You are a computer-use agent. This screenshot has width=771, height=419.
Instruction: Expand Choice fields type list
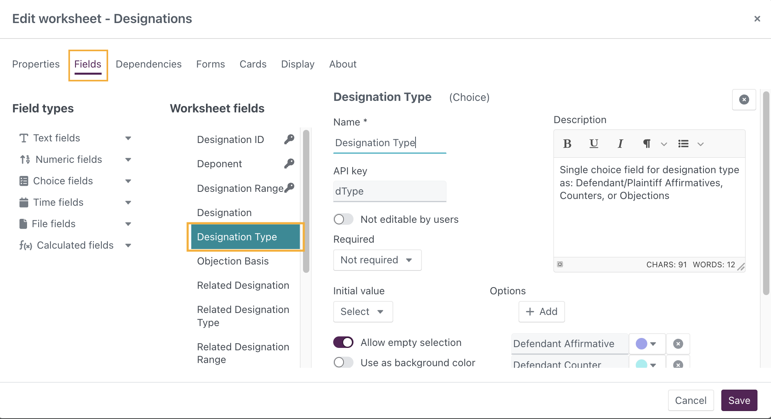coord(128,181)
